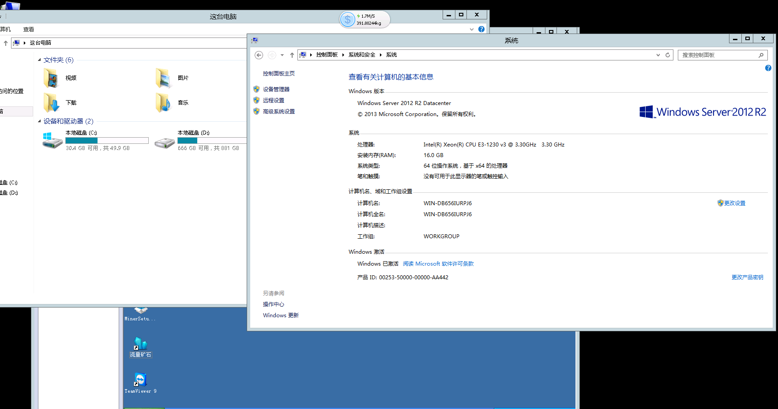
Task: Expand the control panel address bar history
Action: [658, 55]
